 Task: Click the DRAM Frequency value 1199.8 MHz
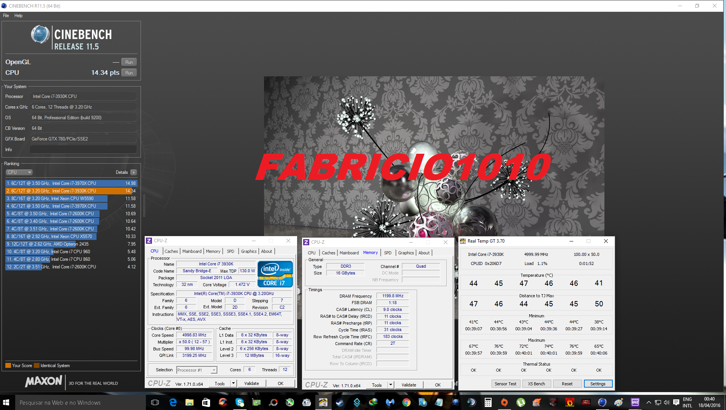click(x=393, y=296)
